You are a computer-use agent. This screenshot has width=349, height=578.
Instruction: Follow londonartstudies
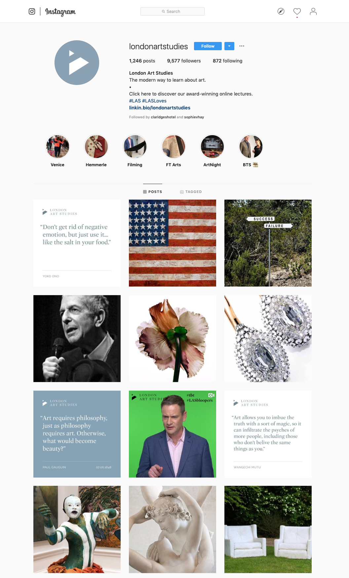coord(208,46)
